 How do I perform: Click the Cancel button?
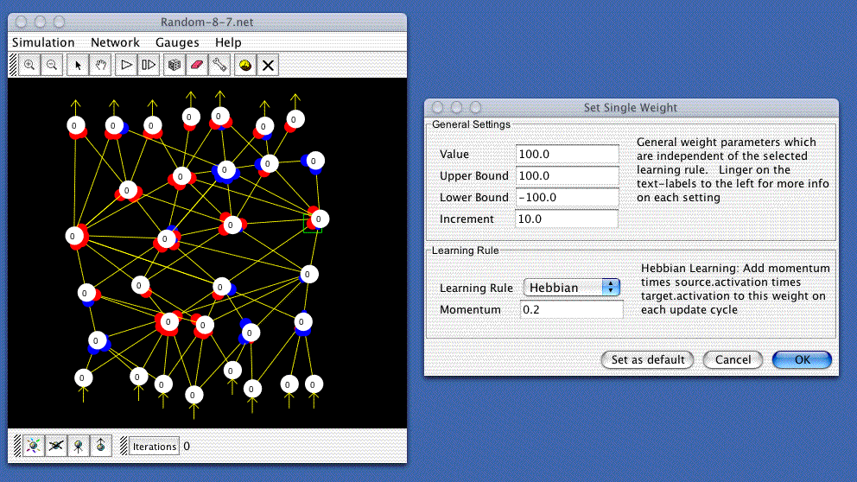point(733,359)
